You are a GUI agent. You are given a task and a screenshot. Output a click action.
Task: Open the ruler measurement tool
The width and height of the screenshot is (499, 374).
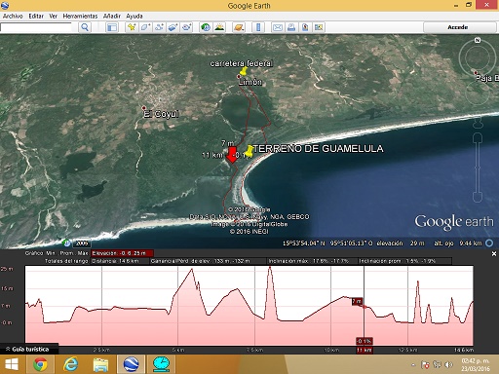(258, 27)
